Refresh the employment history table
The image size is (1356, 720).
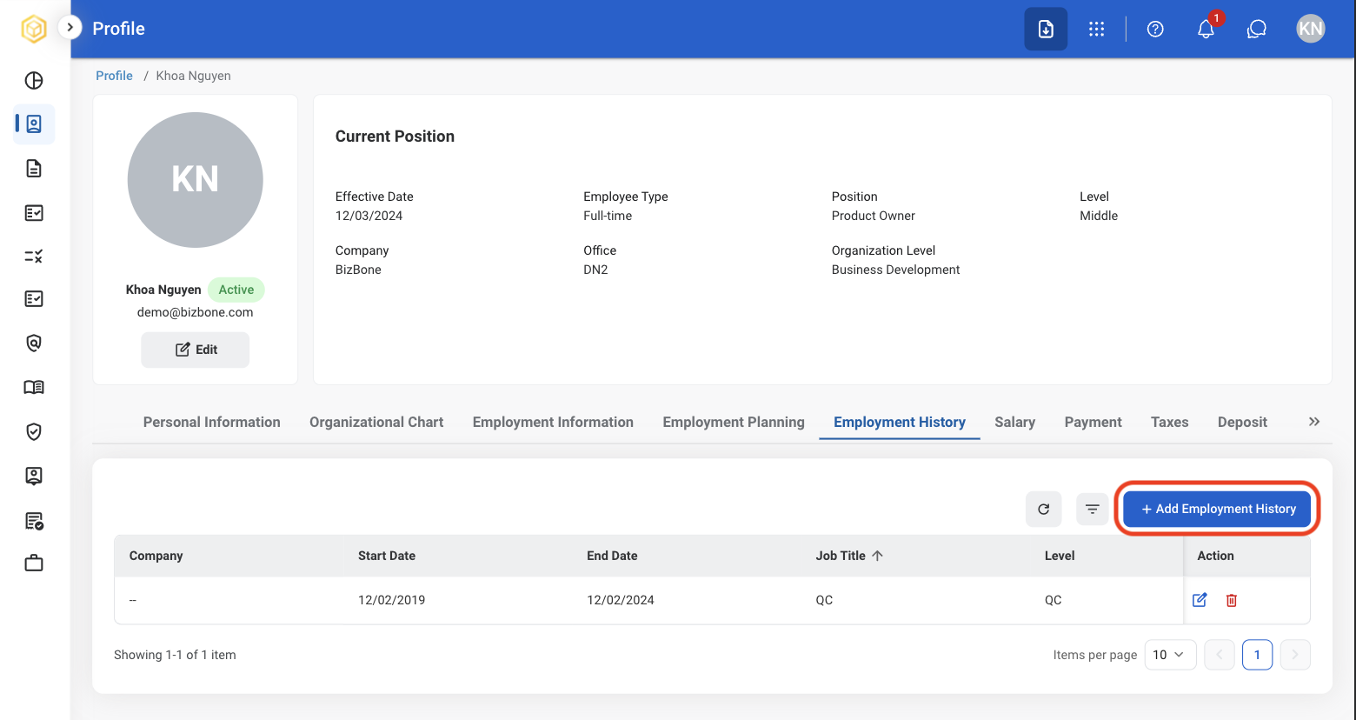tap(1044, 509)
